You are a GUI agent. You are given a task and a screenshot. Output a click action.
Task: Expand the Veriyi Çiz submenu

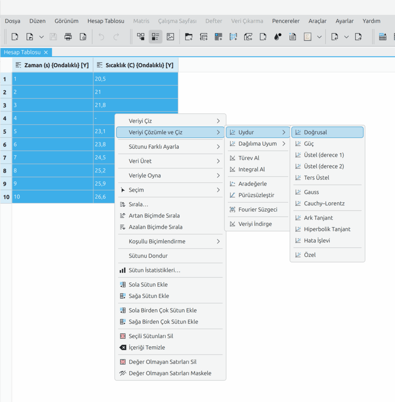click(x=171, y=121)
